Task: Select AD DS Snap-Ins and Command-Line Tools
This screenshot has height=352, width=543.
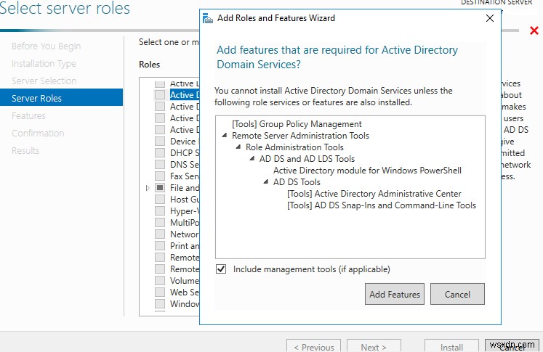Action: tap(382, 205)
